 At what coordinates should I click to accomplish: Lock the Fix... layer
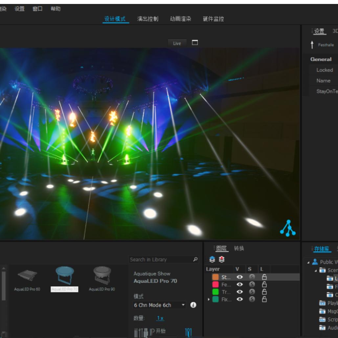coord(264,300)
